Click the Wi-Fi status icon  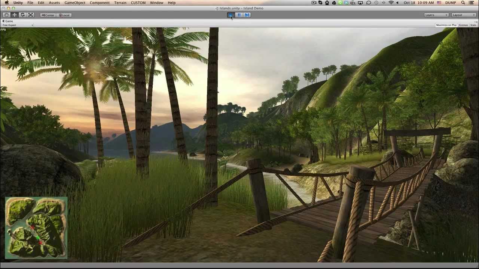[391, 3]
